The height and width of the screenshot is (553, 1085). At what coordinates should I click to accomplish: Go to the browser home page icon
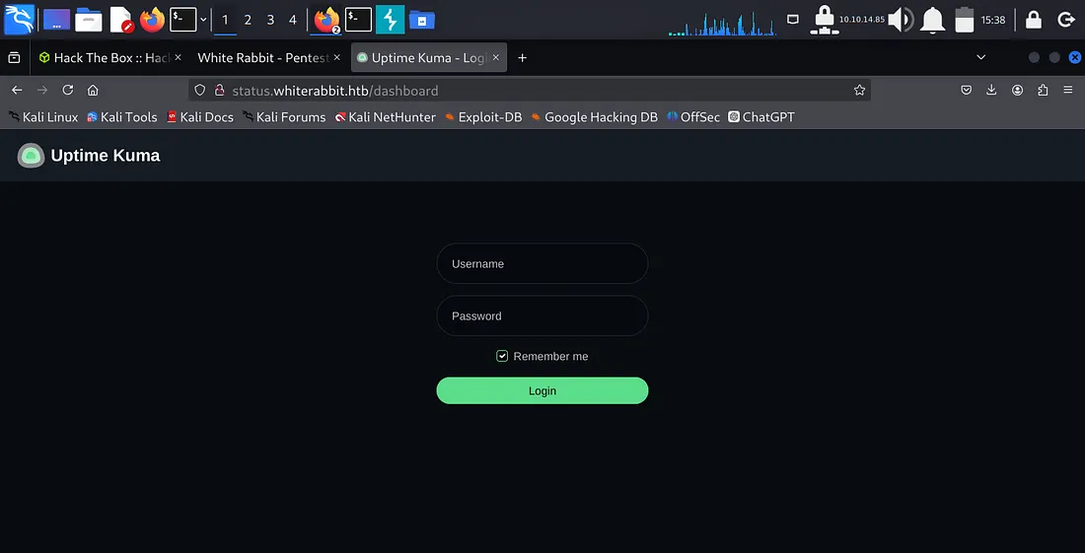point(93,90)
